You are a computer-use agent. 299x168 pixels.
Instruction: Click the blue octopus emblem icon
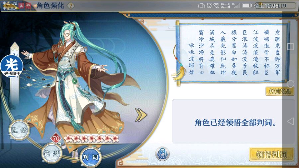point(162,153)
